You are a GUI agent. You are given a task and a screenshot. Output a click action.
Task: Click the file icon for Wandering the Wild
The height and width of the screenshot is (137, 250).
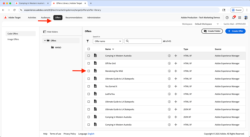pos(95,71)
